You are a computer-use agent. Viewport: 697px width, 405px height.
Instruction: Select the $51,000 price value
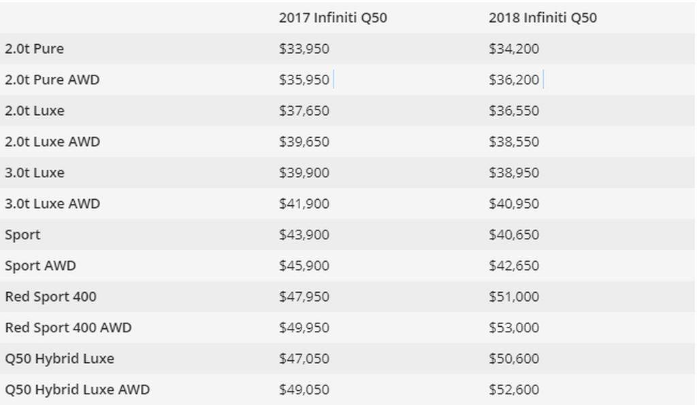[x=513, y=296]
